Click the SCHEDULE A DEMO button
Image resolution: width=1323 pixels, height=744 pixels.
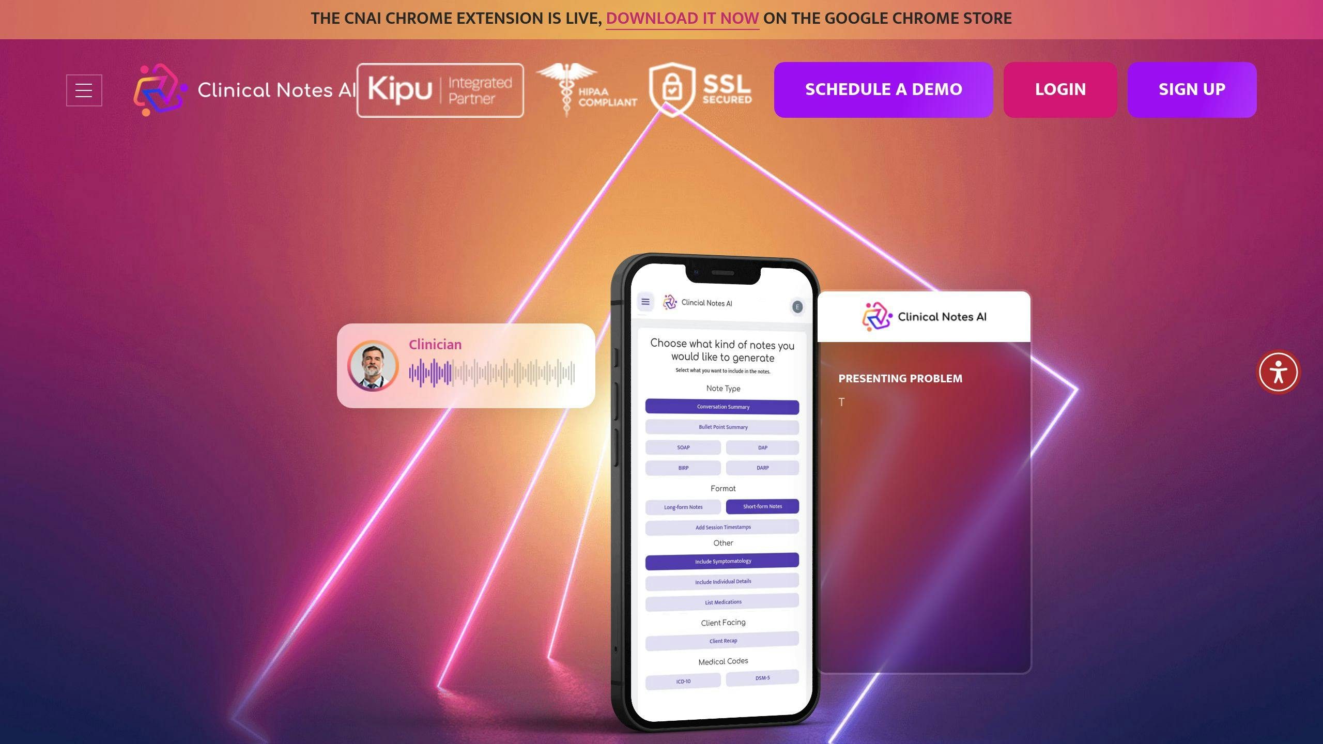tap(882, 89)
